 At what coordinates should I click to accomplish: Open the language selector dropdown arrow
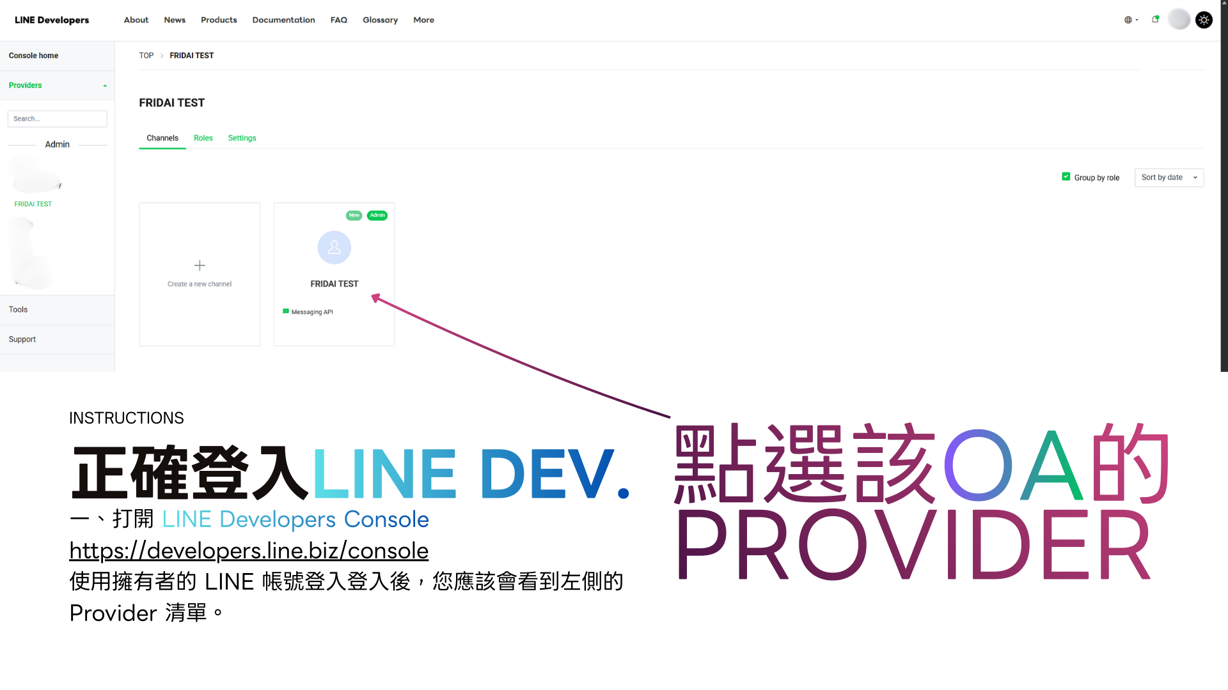(x=1137, y=20)
